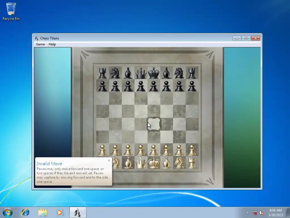Click the black king piece

pos(154,73)
